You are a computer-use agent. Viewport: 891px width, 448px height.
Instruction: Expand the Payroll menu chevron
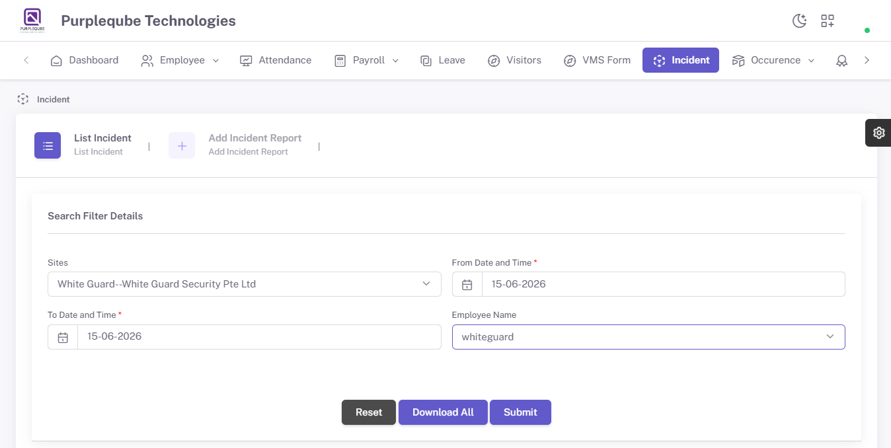click(x=395, y=60)
